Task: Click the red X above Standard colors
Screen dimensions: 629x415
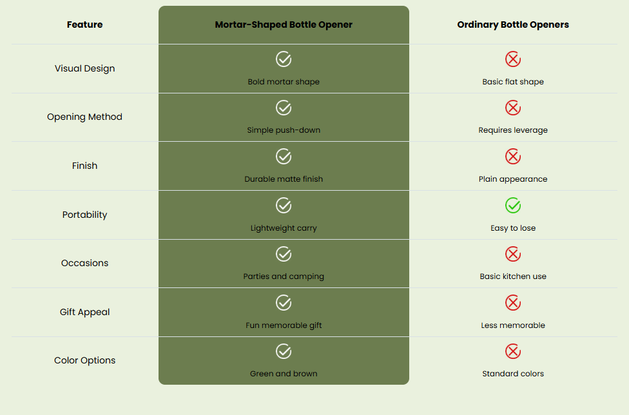Action: point(512,352)
